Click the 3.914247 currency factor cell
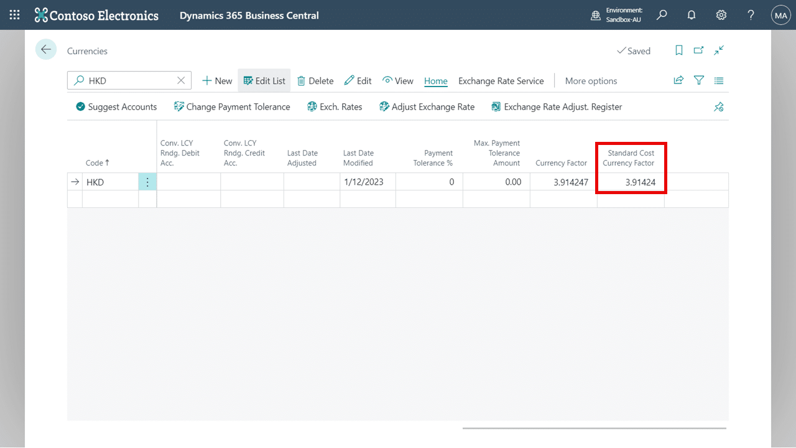This screenshot has height=448, width=796. tap(563, 182)
